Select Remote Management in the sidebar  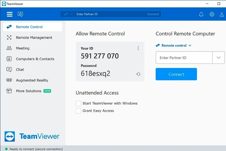point(34,37)
